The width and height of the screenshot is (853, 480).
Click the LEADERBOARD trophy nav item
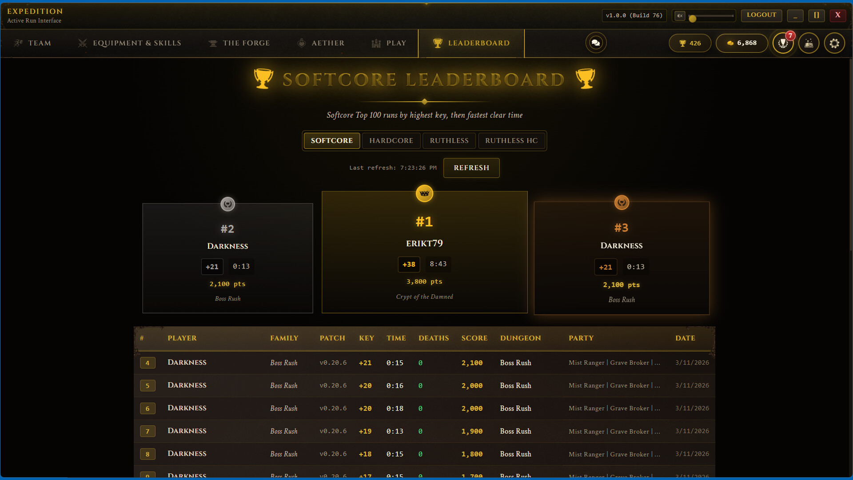pyautogui.click(x=471, y=43)
